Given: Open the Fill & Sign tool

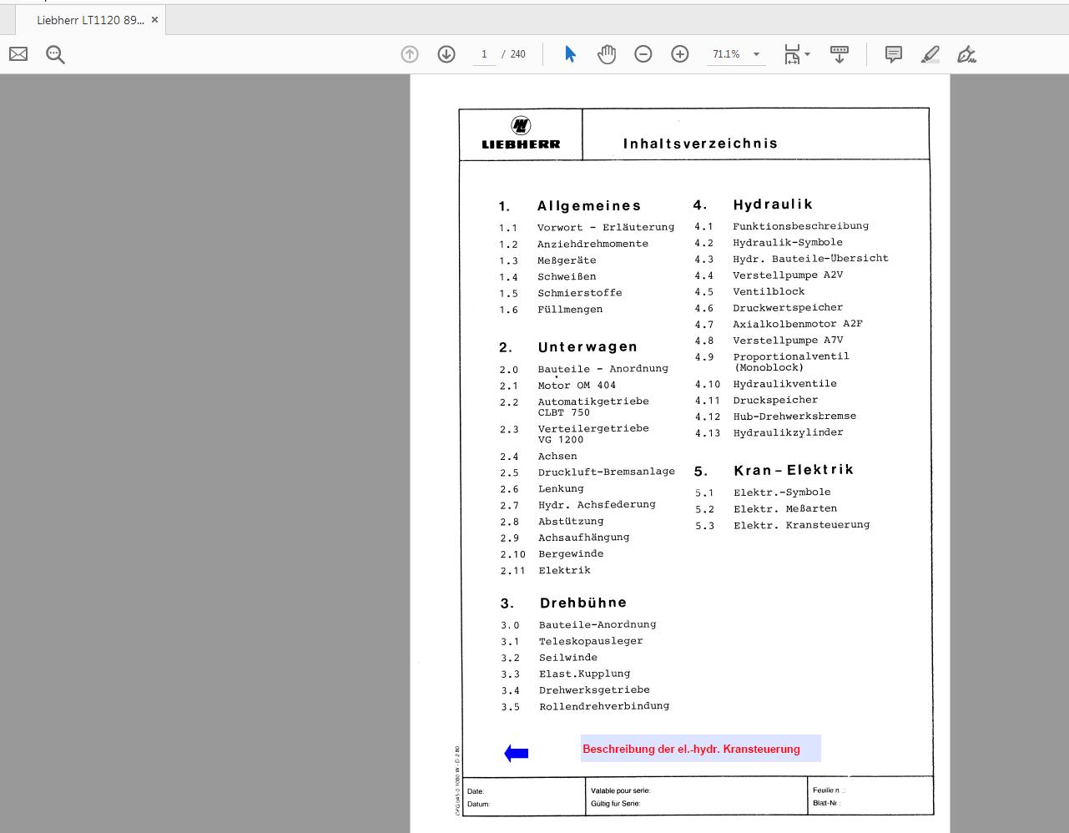Looking at the screenshot, I should [966, 53].
